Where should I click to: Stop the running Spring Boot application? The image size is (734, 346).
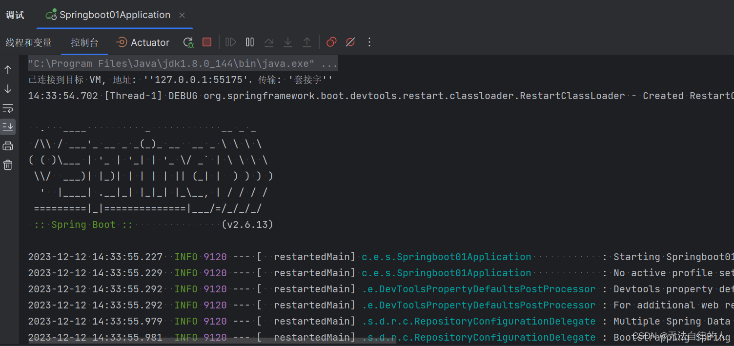pyautogui.click(x=207, y=42)
